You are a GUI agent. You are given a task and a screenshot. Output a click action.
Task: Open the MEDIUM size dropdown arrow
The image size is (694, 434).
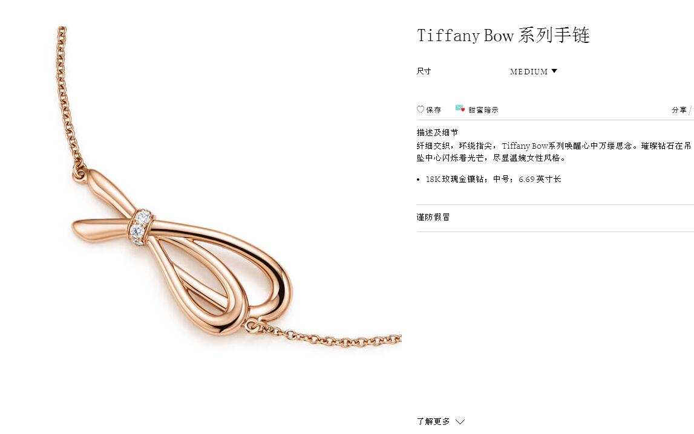tap(554, 71)
